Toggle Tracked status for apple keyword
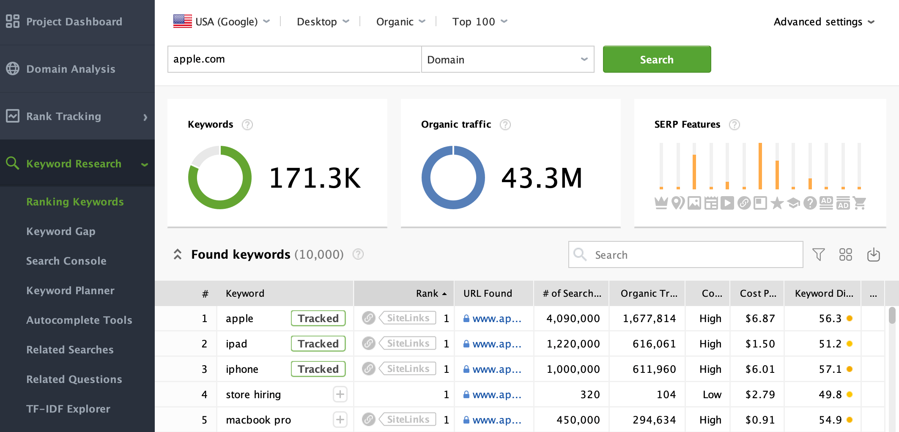This screenshot has height=432, width=899. click(318, 318)
